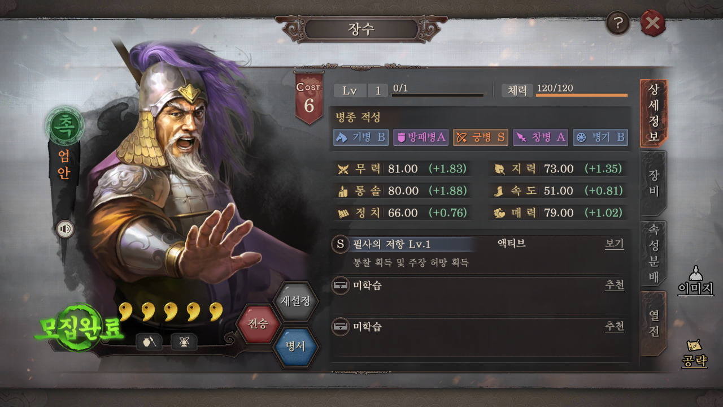Image resolution: width=723 pixels, height=407 pixels.
Task: Switch to the 장비 tab
Action: (x=654, y=183)
